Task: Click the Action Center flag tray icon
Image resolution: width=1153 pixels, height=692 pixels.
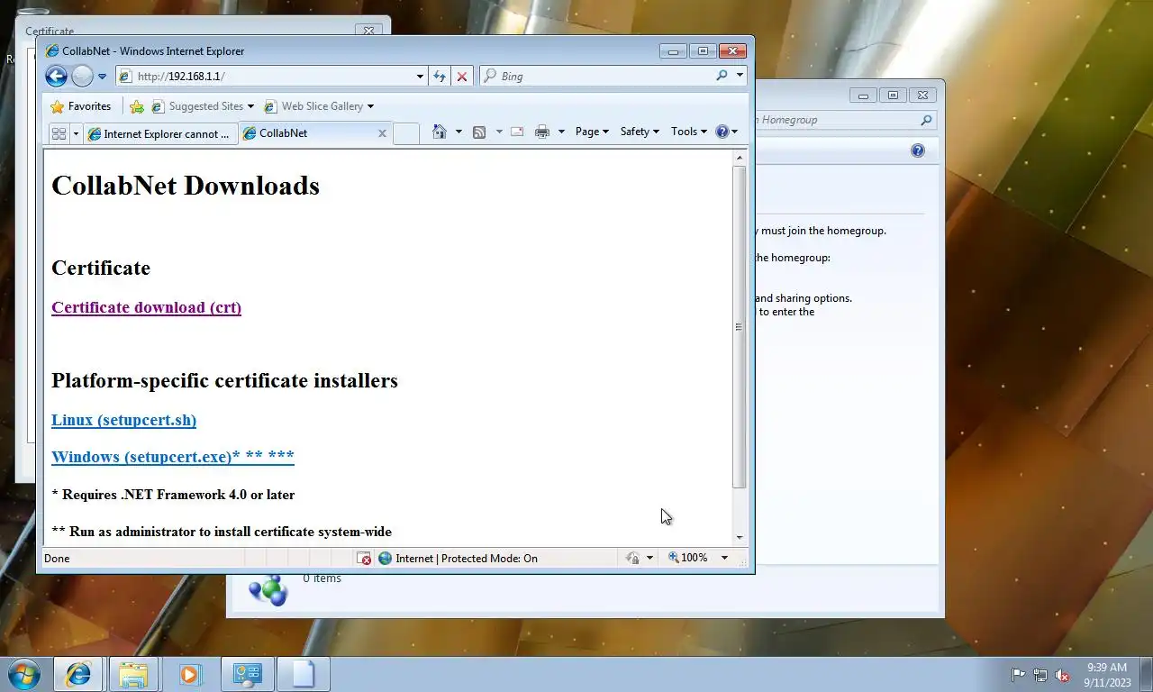Action: pos(1018,675)
